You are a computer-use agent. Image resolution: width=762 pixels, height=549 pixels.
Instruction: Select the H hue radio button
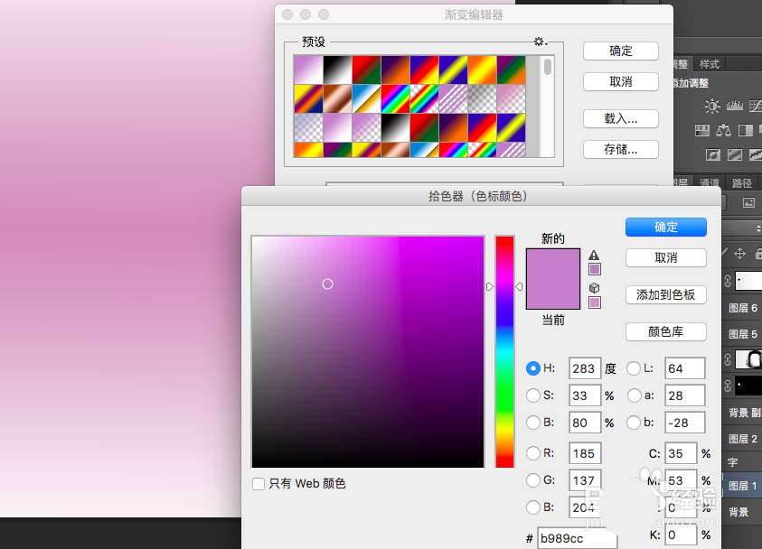pos(533,368)
